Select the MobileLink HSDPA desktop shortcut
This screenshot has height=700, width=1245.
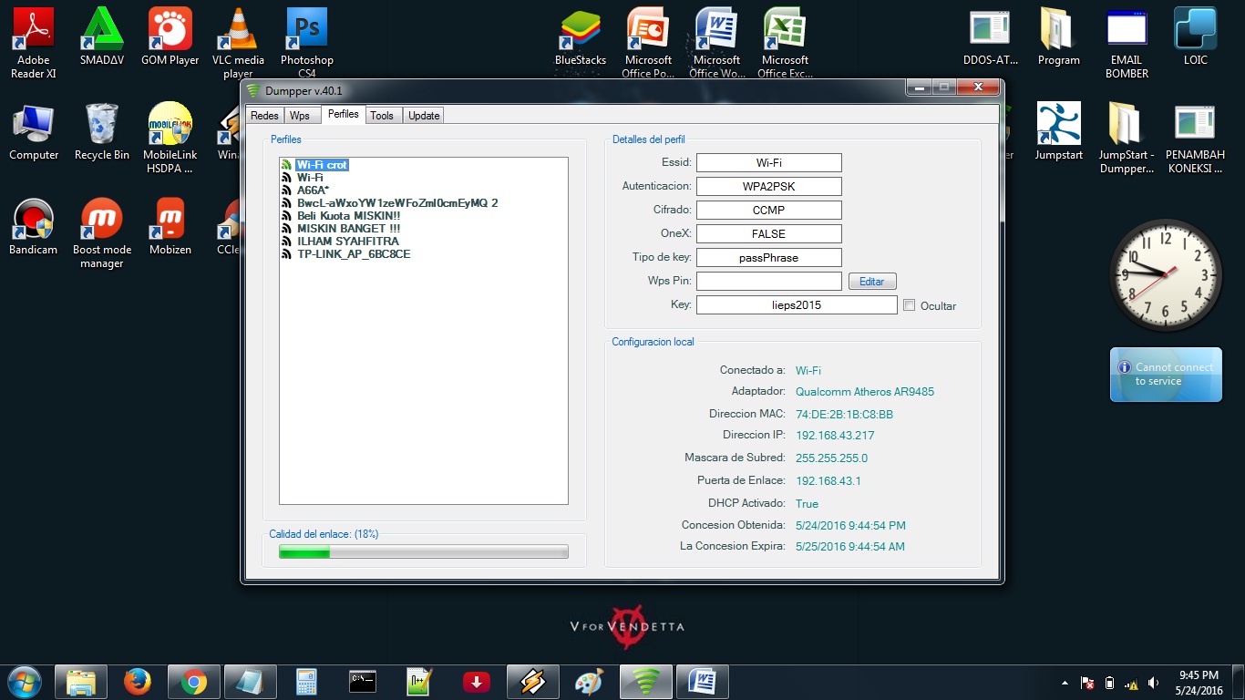pos(170,137)
